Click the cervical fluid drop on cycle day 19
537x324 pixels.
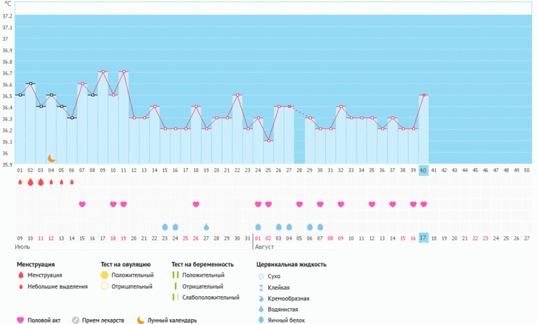tap(206, 227)
